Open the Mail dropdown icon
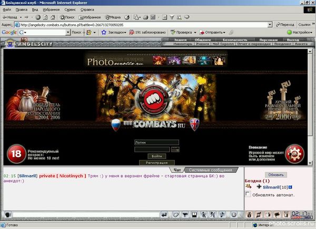316x229 pixels. [x=137, y=17]
